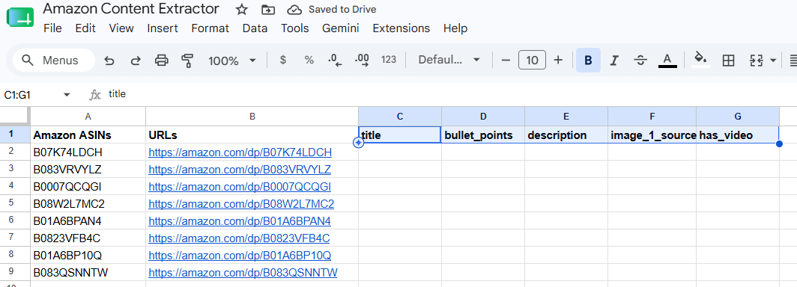Click the bullet_points header cell

(x=483, y=135)
